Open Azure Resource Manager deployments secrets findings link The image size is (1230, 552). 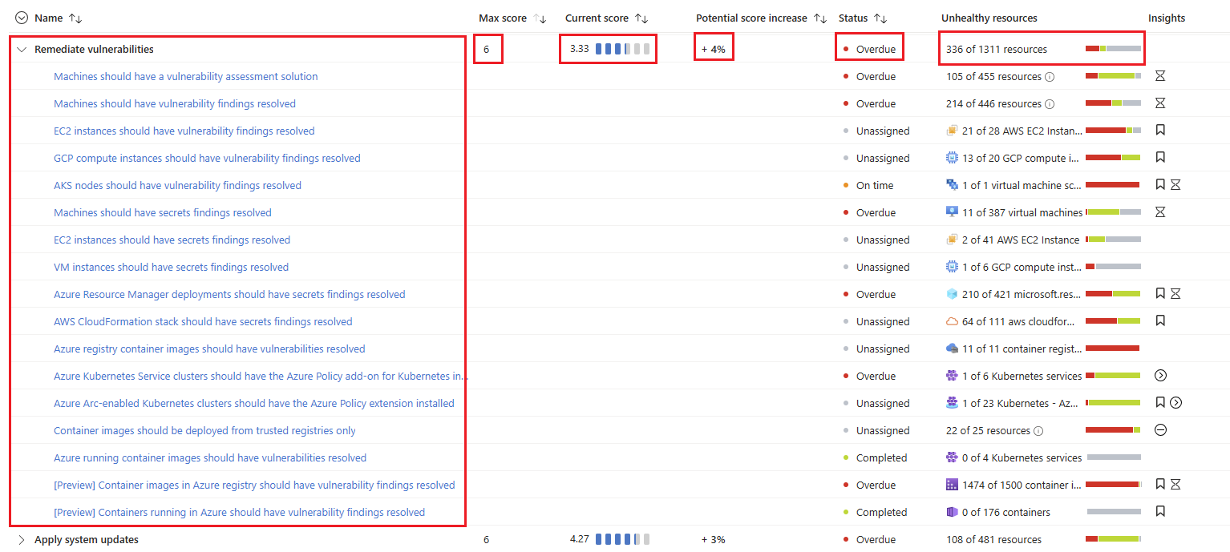coord(229,294)
